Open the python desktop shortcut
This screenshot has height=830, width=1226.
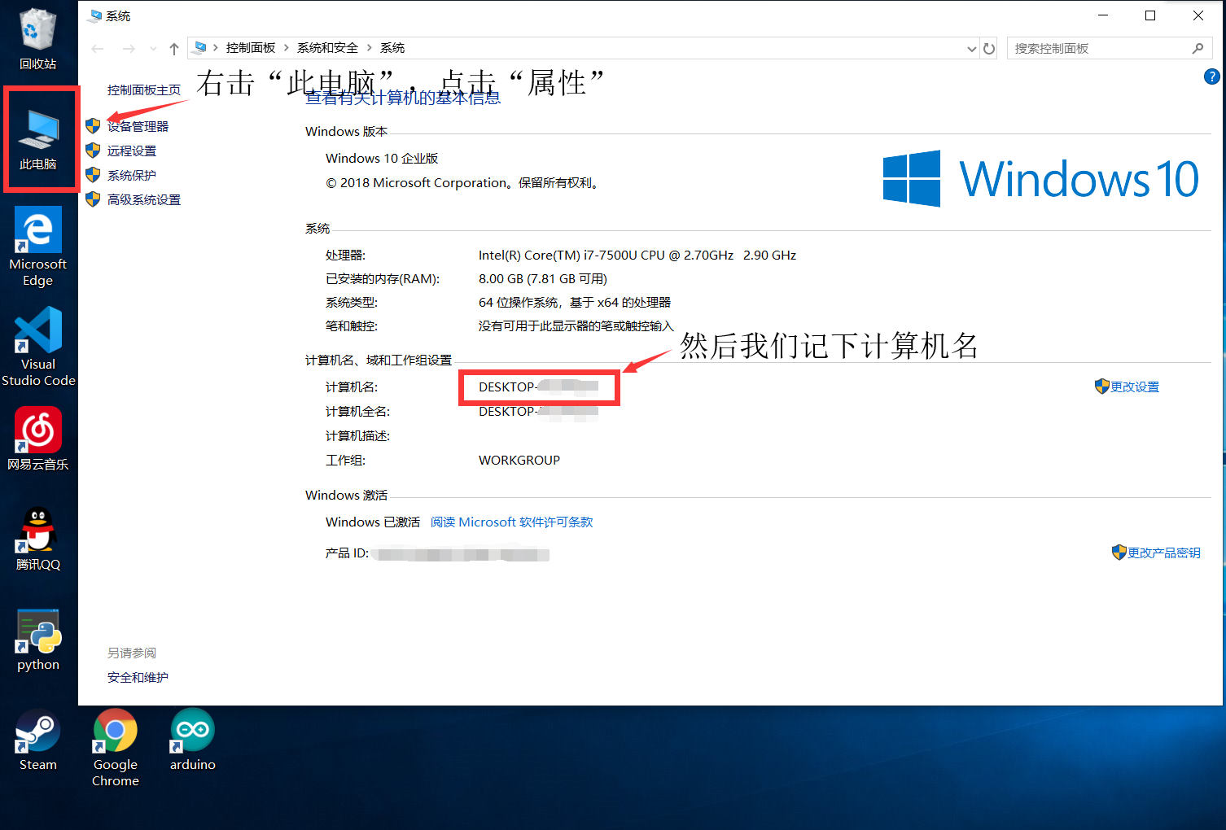[38, 640]
